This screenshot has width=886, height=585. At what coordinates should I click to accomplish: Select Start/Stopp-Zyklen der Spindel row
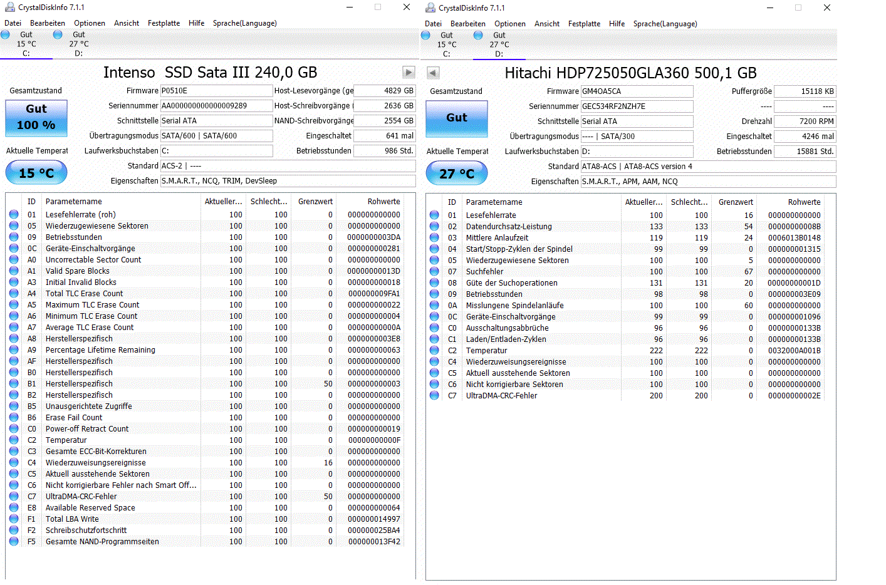coord(625,249)
